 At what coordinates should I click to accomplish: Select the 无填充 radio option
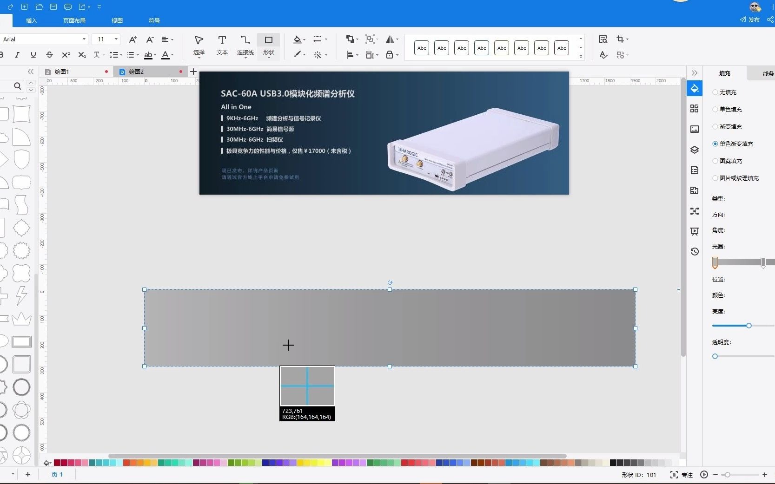(x=715, y=92)
